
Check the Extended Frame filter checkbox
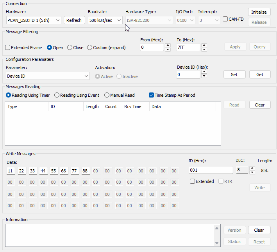pyautogui.click(x=8, y=48)
